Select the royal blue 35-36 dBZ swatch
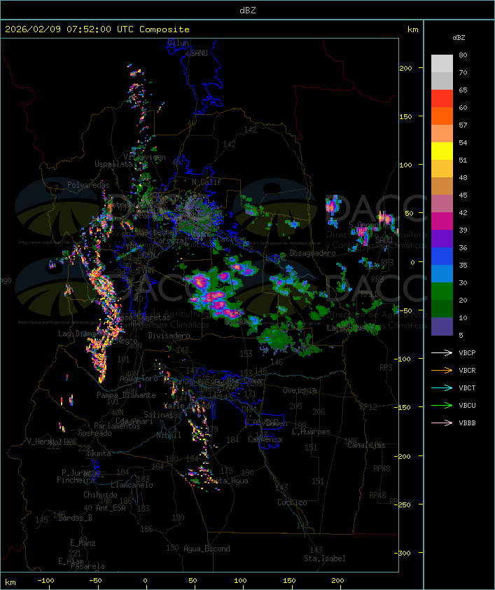 [442, 256]
